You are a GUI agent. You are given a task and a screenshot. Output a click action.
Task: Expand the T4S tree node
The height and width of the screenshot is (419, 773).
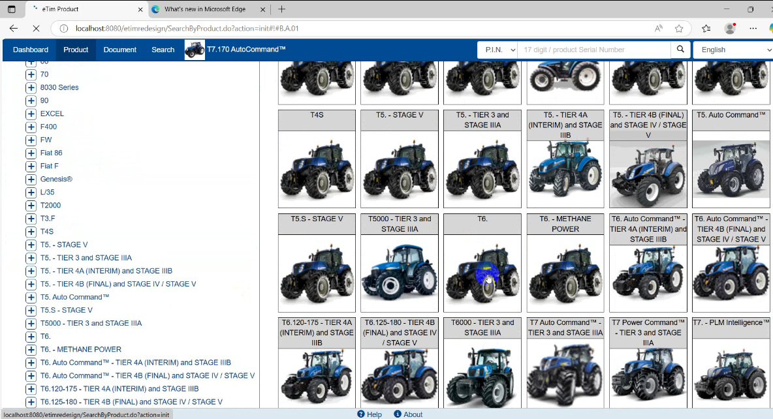pos(31,232)
